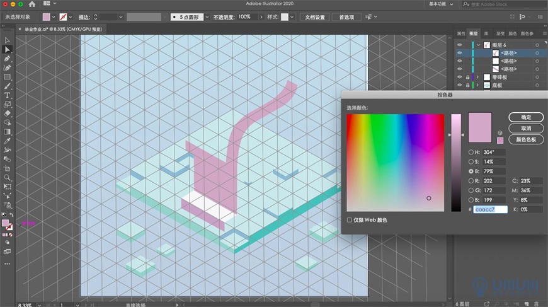Screen dimensions: 548x307
Task: Open the stroke weight 描边 dropdown
Action: coord(120,17)
